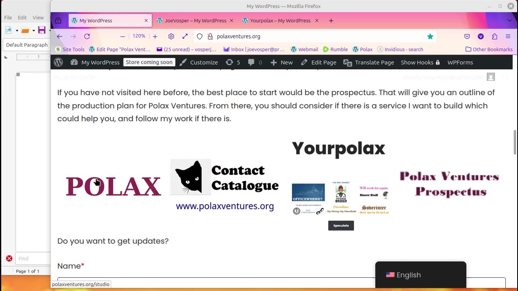This screenshot has height=291, width=518.
Task: Click Edit Page in admin bar
Action: point(318,62)
